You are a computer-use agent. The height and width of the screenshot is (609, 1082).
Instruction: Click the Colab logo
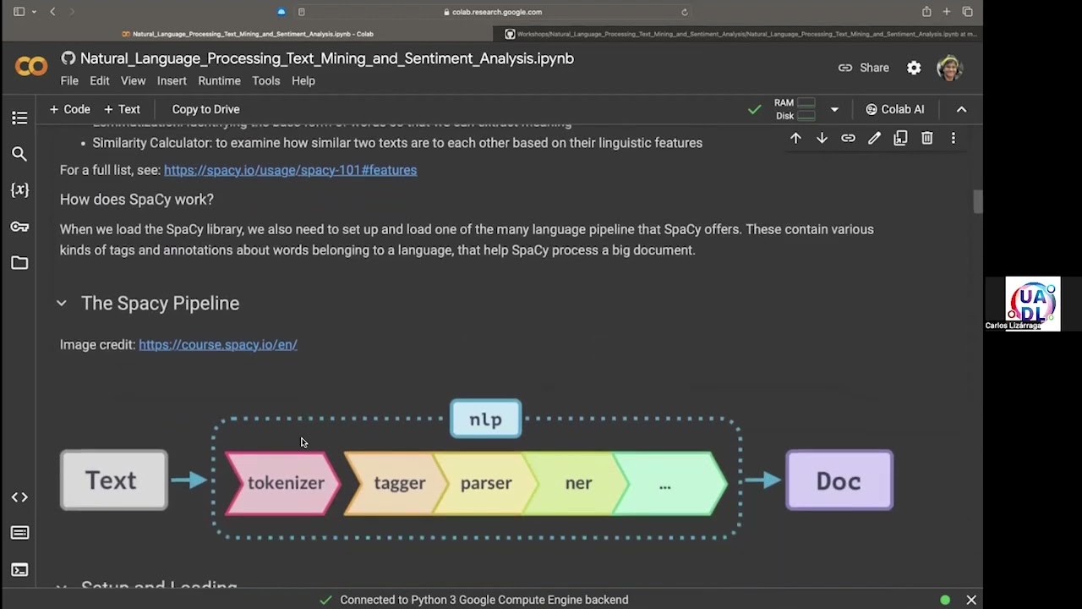tap(31, 68)
